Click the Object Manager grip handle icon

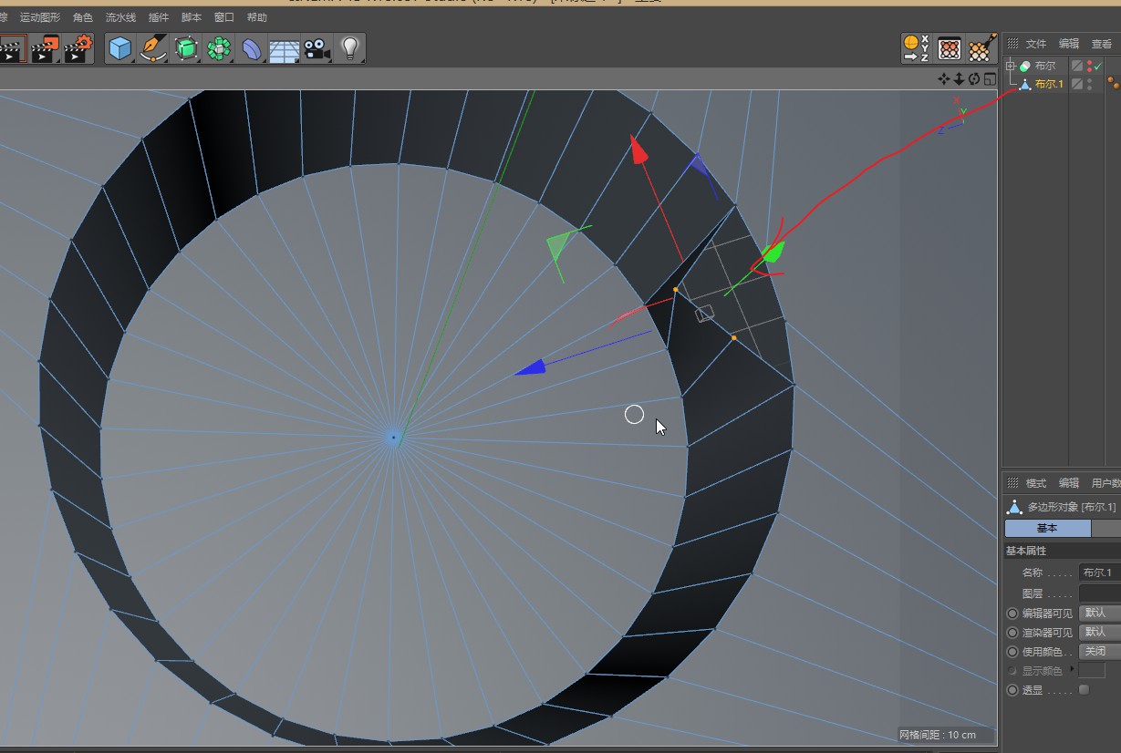coord(1012,44)
